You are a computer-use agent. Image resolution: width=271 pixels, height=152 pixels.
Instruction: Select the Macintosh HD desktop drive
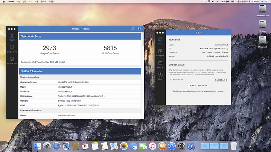pyautogui.click(x=262, y=10)
